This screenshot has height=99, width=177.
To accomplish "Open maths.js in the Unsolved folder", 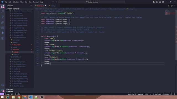I will tap(16, 54).
